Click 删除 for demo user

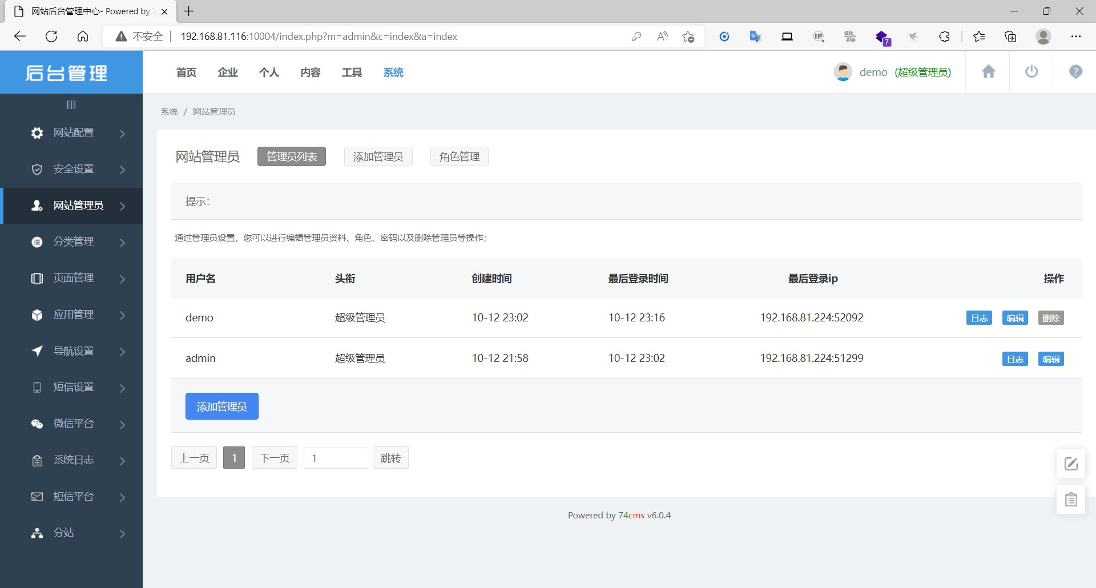click(1051, 318)
